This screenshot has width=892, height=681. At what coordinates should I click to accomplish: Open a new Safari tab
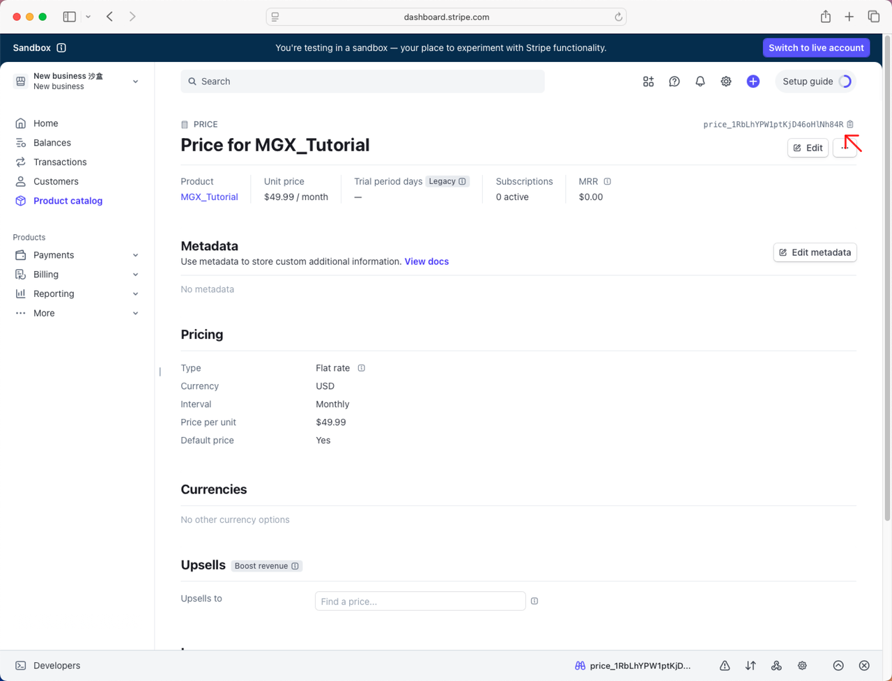click(x=849, y=17)
